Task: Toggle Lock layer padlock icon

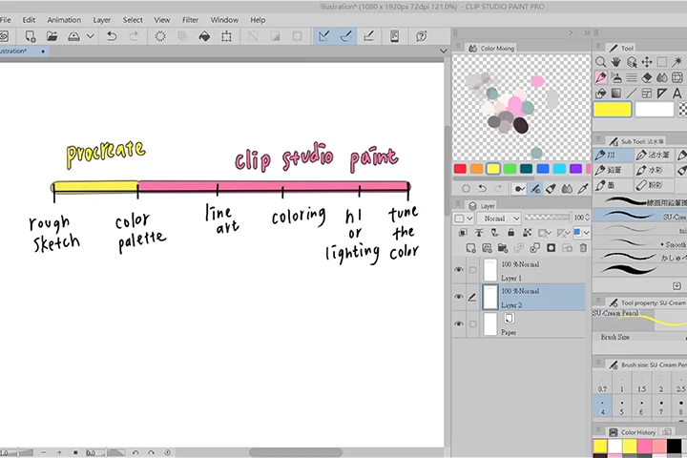Action: coord(510,233)
